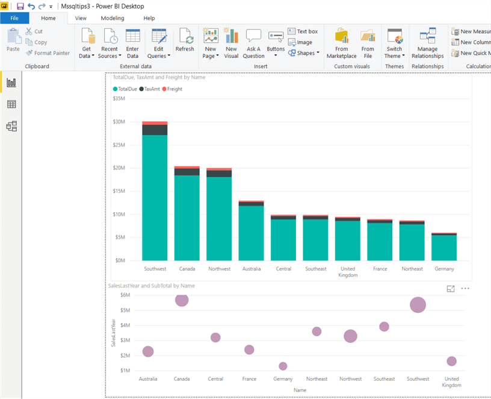The image size is (491, 399).
Task: Click the Ask A Question icon
Action: (253, 43)
